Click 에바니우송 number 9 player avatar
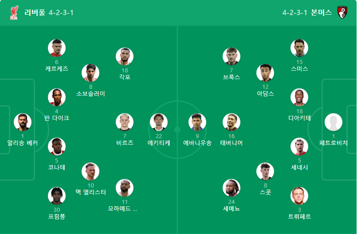The height and width of the screenshot is (234, 357). click(197, 122)
